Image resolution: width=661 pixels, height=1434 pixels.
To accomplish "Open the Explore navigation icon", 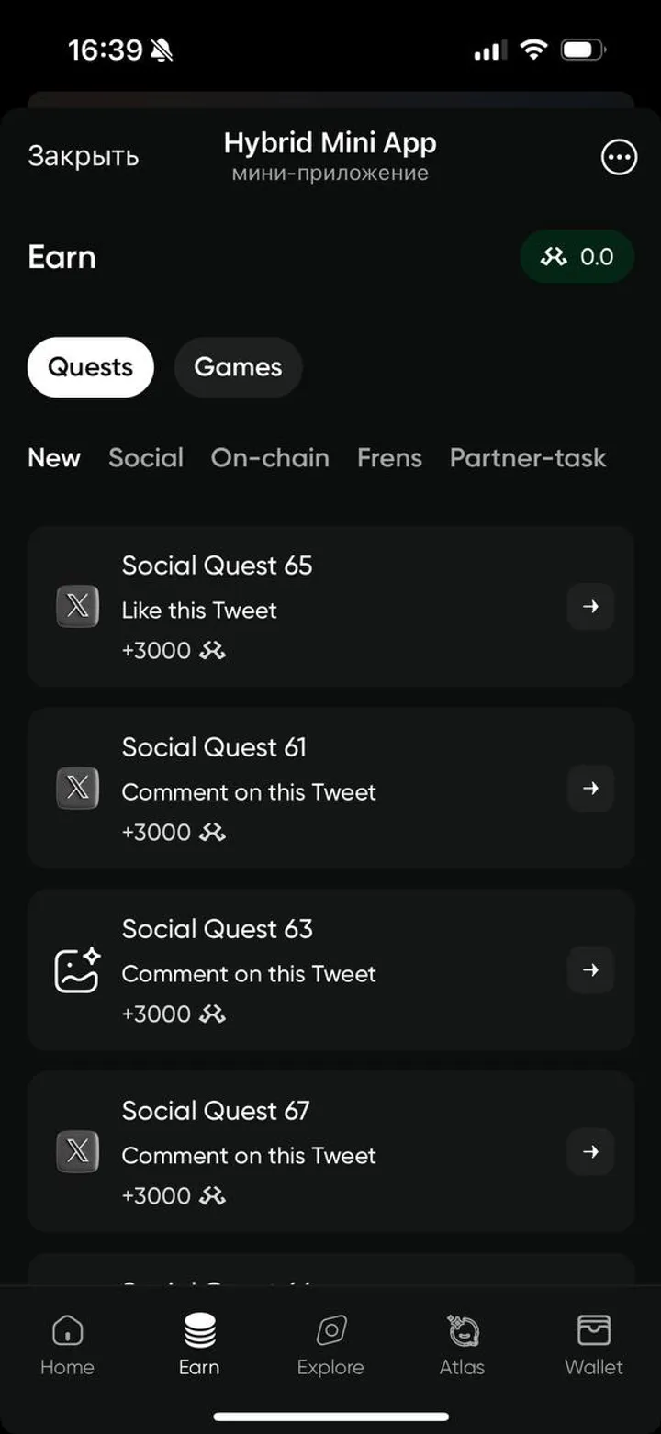I will click(330, 1330).
